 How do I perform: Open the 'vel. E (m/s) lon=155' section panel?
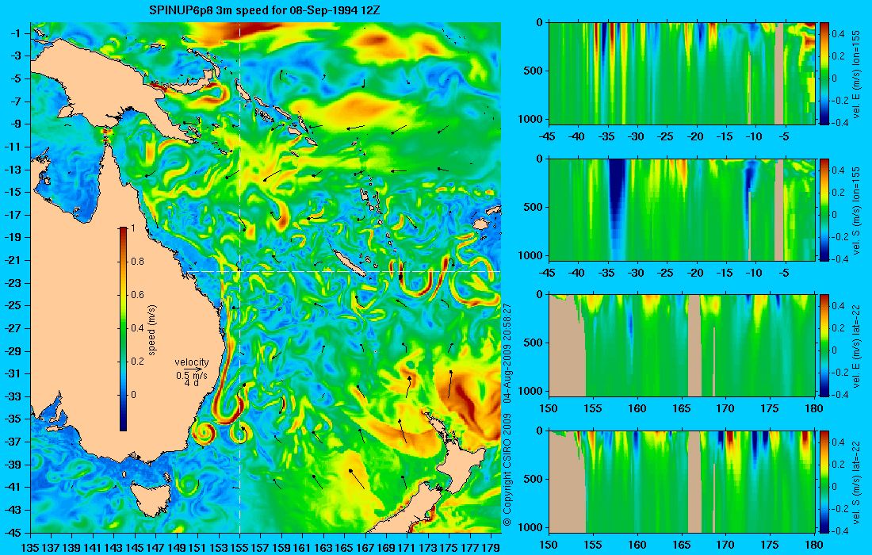682,74
